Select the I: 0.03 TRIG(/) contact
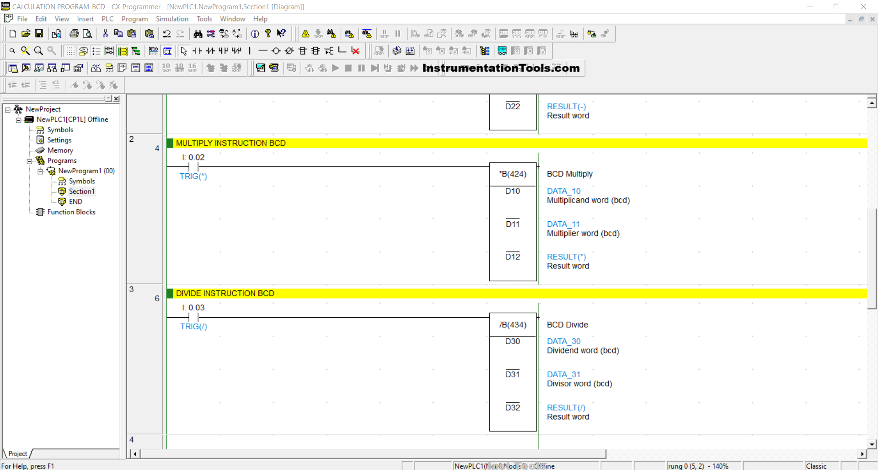878x470 pixels. [x=193, y=317]
